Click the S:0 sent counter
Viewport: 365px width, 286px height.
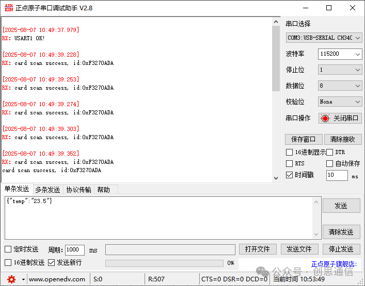(x=98, y=279)
